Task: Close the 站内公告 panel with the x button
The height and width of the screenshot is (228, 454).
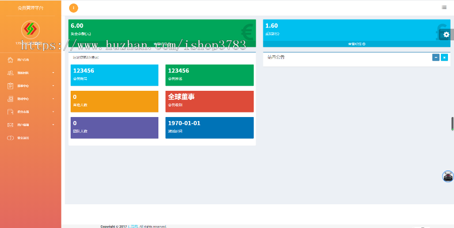Action: pyautogui.click(x=444, y=58)
